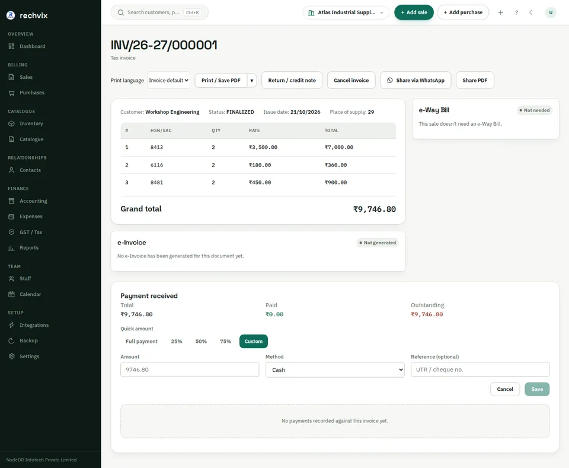
Task: Click NodeDR Infotech Private Limited footer
Action: 41,460
